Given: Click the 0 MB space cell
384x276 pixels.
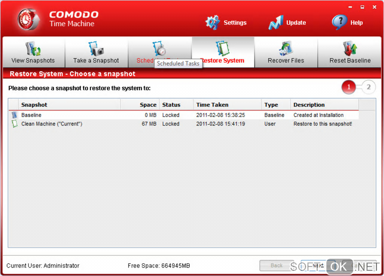Looking at the screenshot, I should coord(150,115).
